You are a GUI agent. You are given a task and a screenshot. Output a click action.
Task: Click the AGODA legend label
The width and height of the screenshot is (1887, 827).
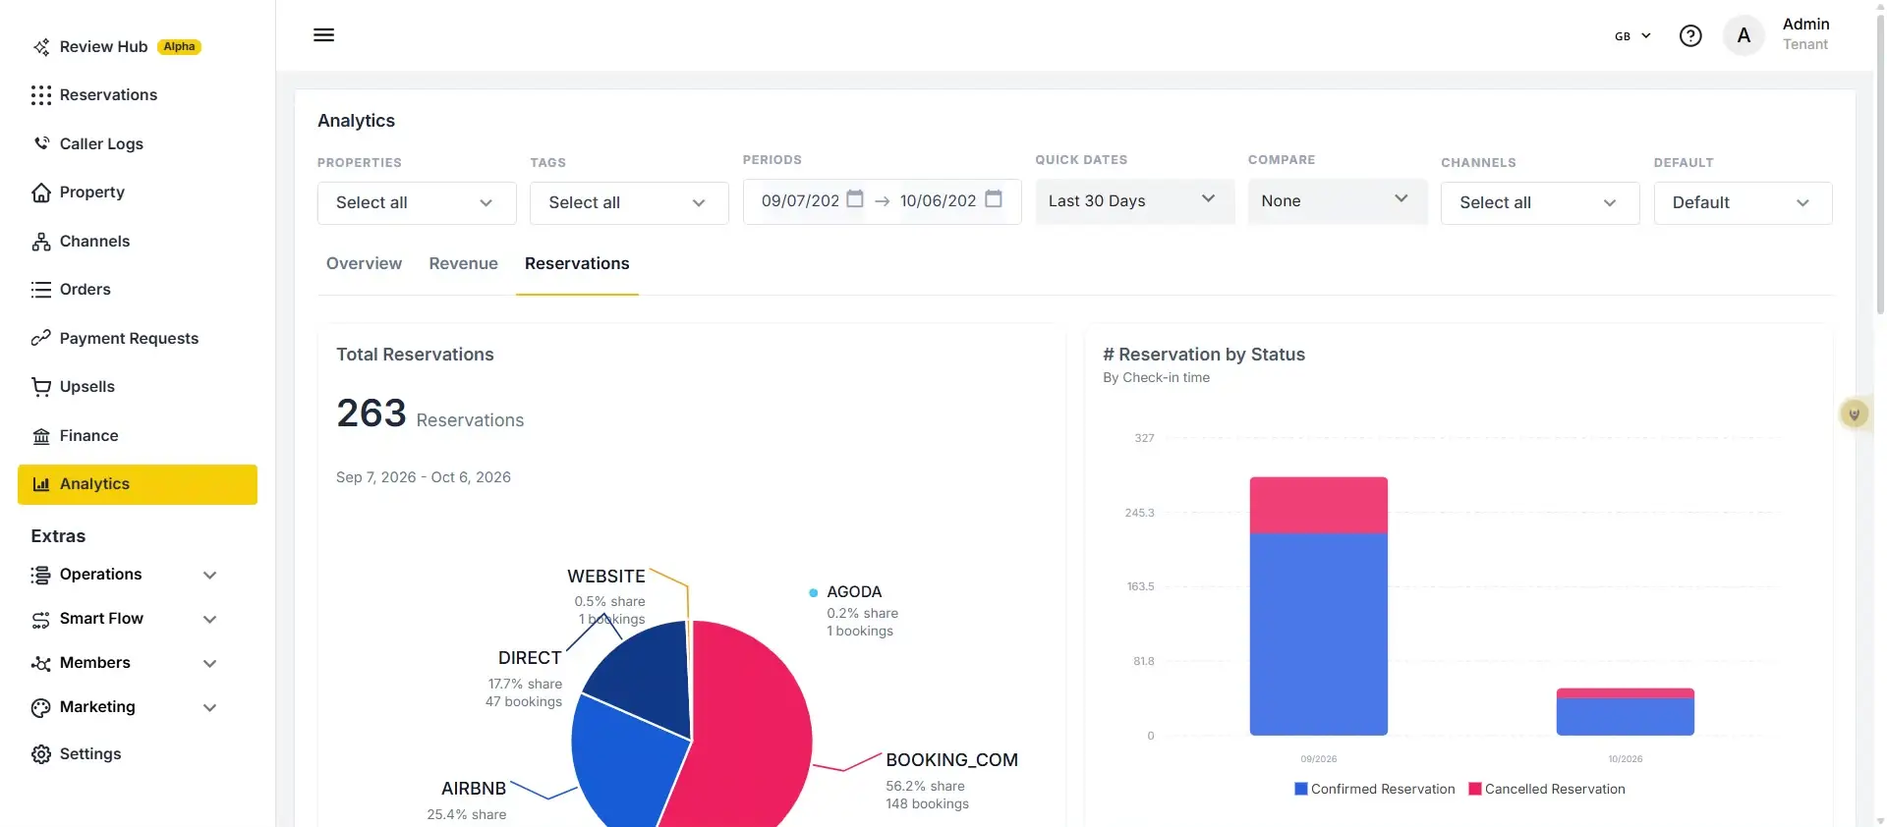click(x=854, y=592)
